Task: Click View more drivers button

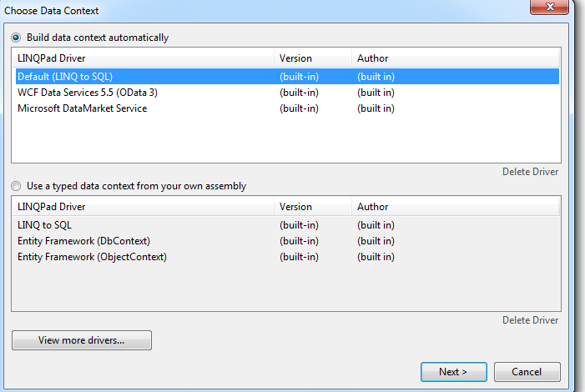Action: point(82,340)
